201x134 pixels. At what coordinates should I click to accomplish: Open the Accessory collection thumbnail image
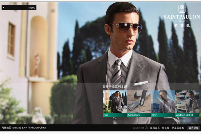click(139, 101)
